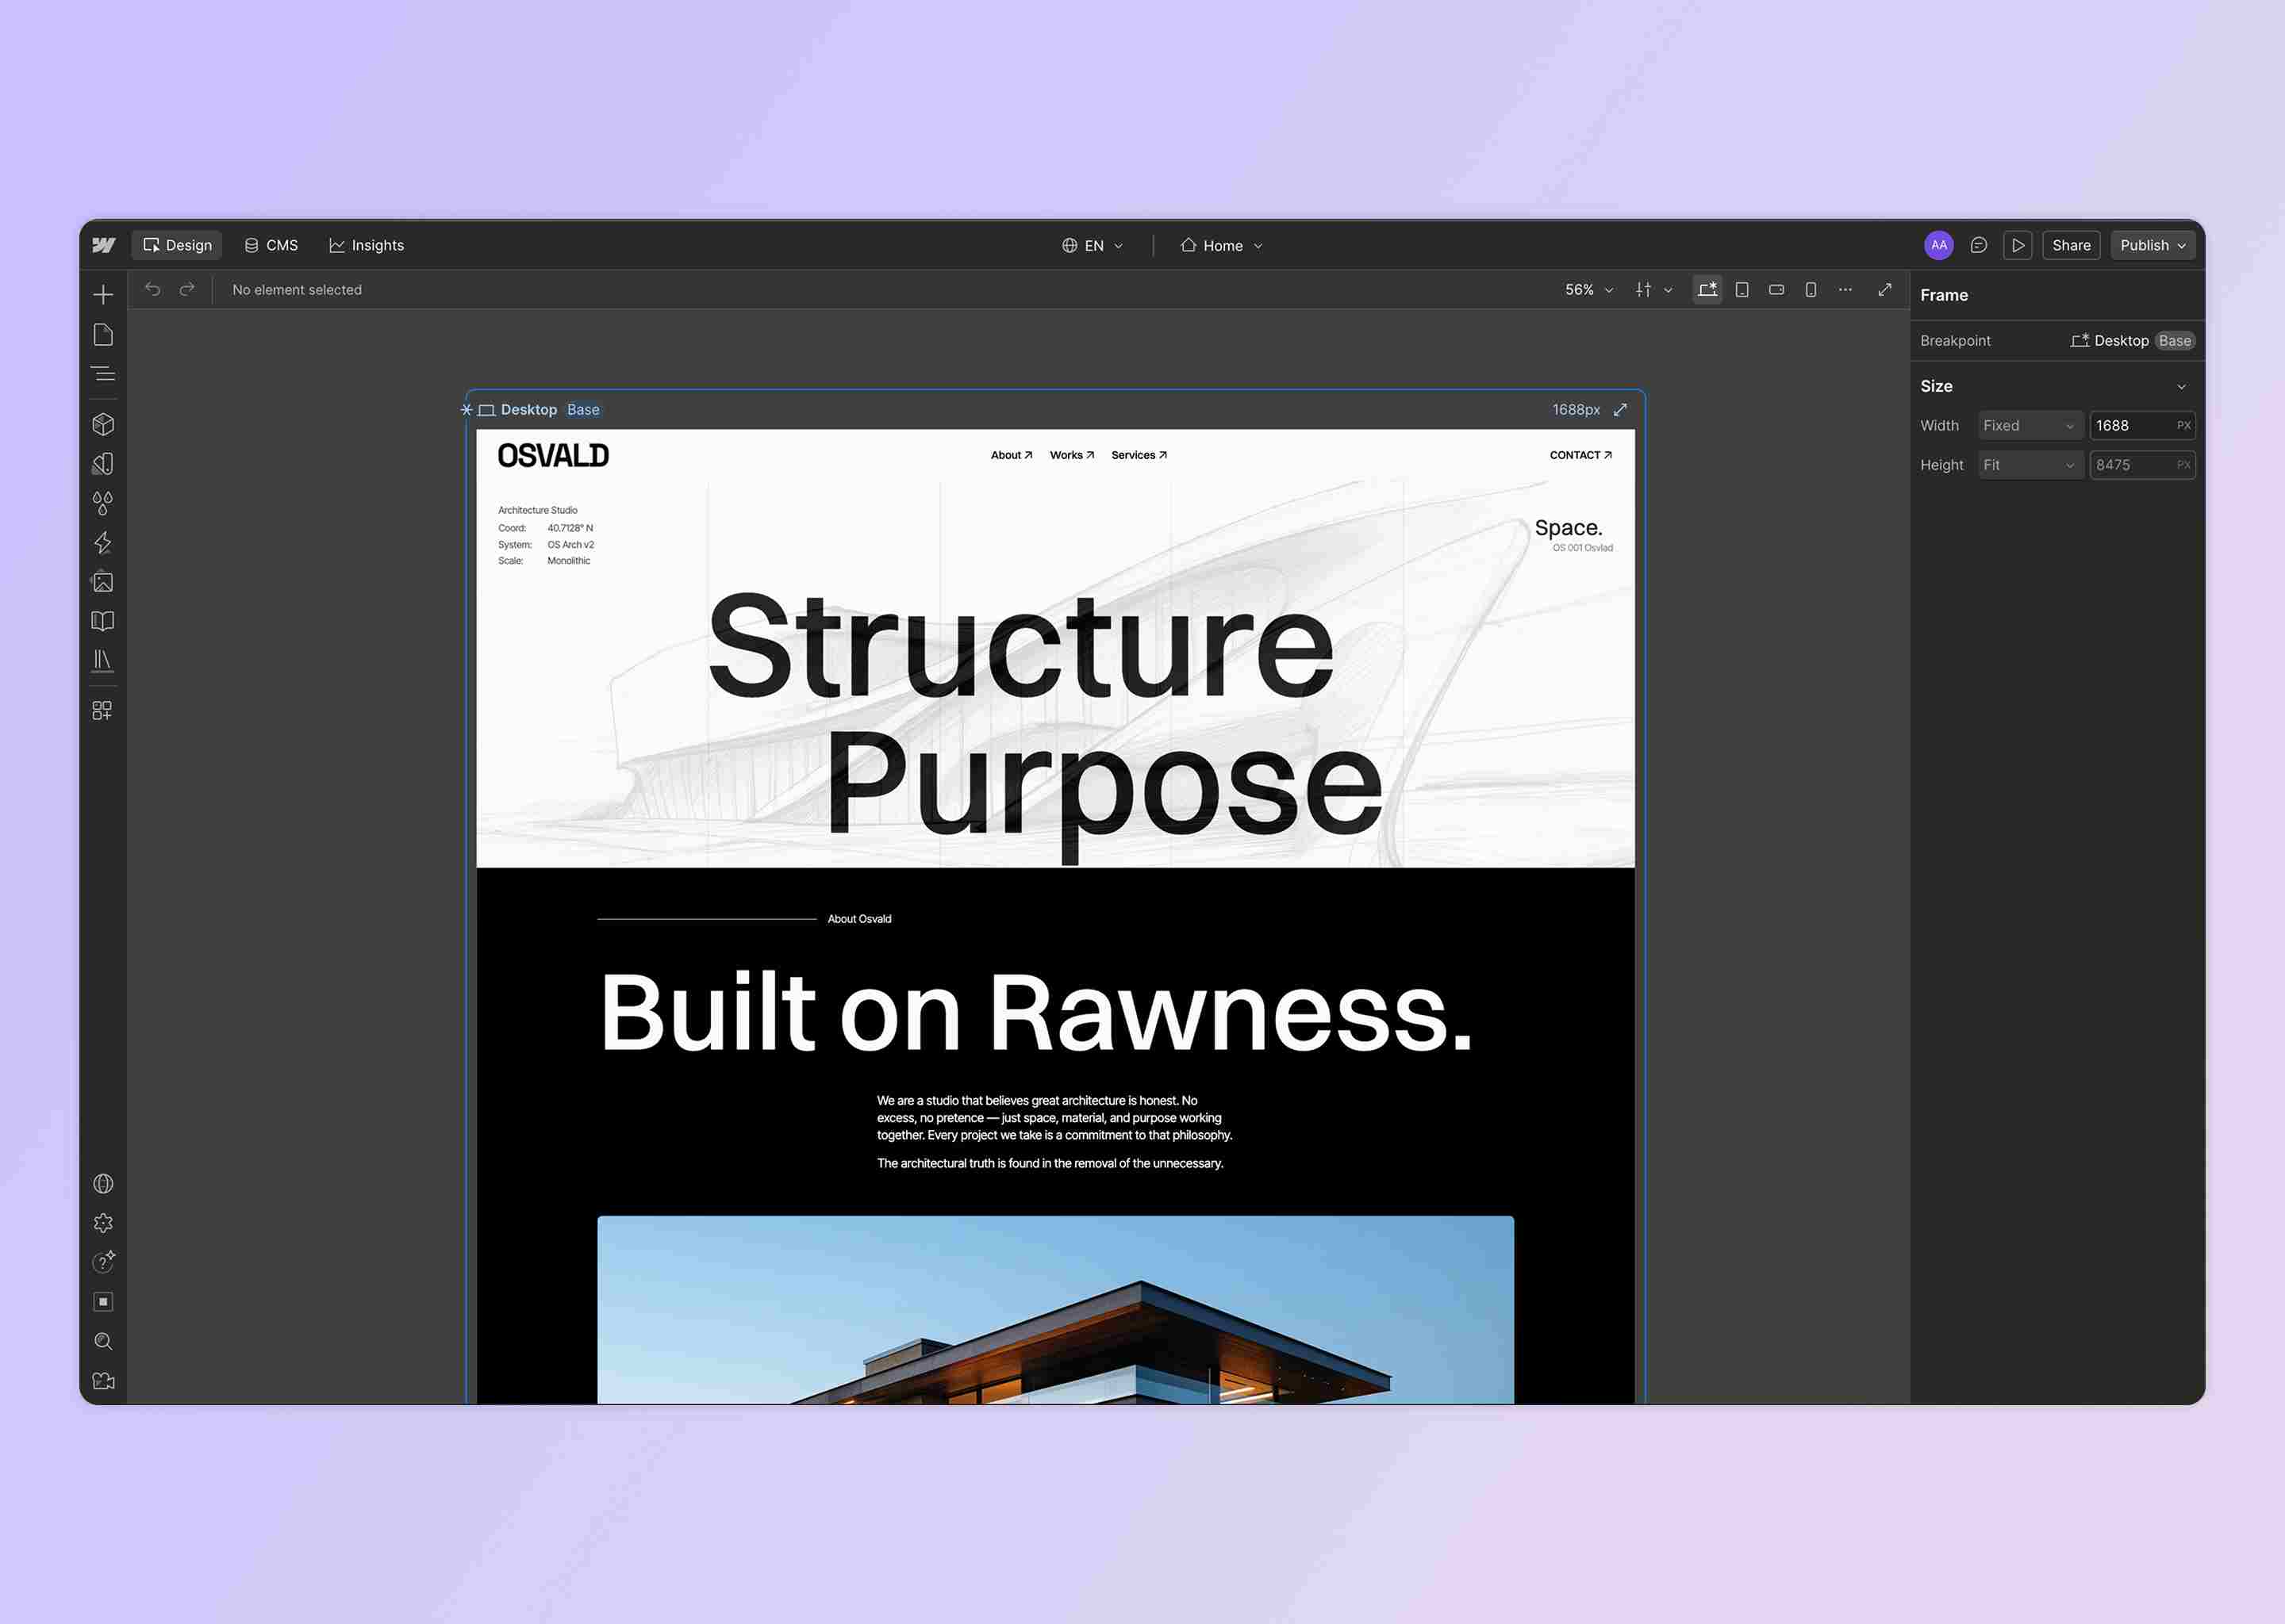Open more breakpoints ellipsis menu
Screen dimensions: 2285x1624
[x=1845, y=289]
